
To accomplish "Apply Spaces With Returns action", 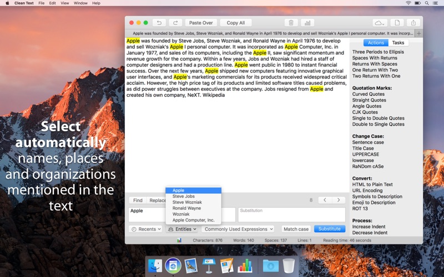I will (375, 58).
